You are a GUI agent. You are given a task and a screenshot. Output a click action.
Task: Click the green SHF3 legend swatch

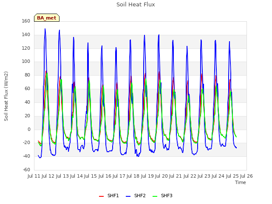click(155, 196)
